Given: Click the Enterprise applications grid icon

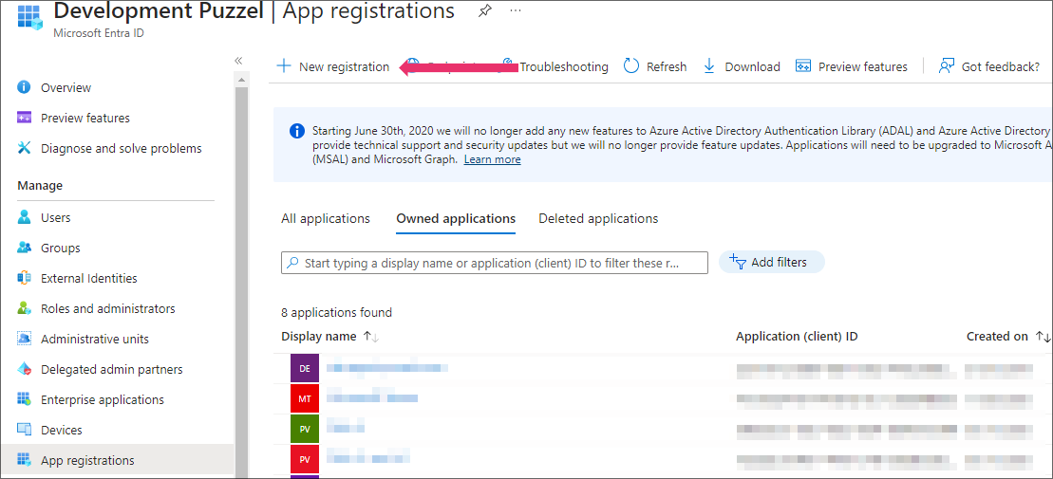Looking at the screenshot, I should 24,399.
